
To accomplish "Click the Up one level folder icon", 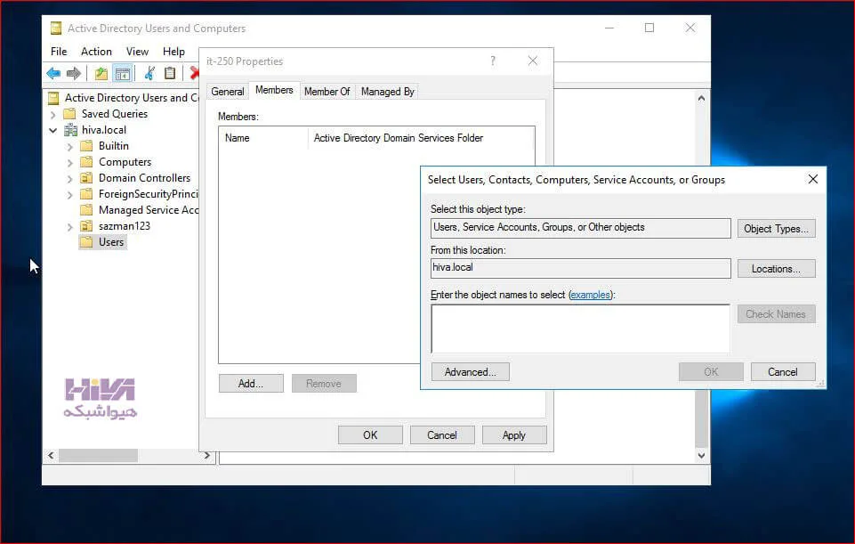I will (x=101, y=73).
